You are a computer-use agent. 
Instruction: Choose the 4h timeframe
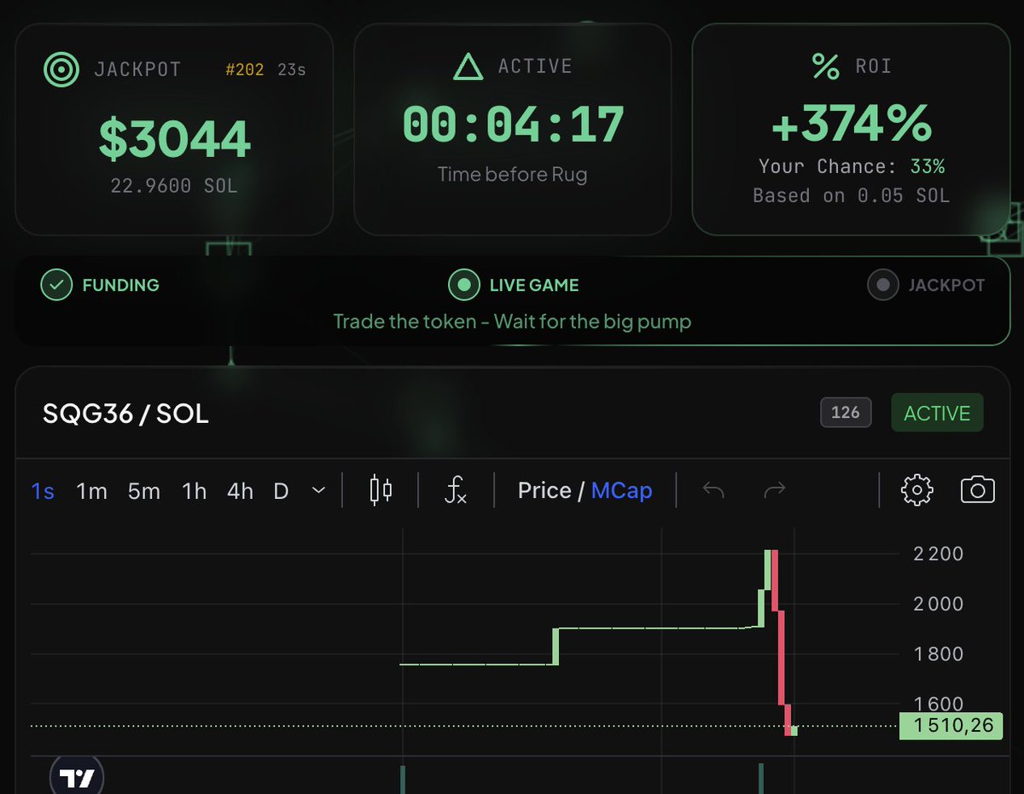(x=240, y=491)
